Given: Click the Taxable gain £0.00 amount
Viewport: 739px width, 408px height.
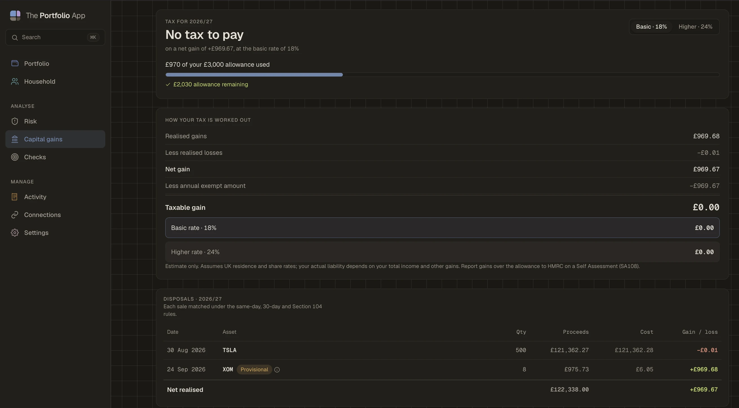Looking at the screenshot, I should tap(706, 208).
